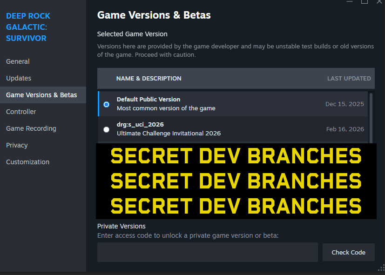Click the Dec 15, 2025 date
This screenshot has height=275, width=385.
344,104
